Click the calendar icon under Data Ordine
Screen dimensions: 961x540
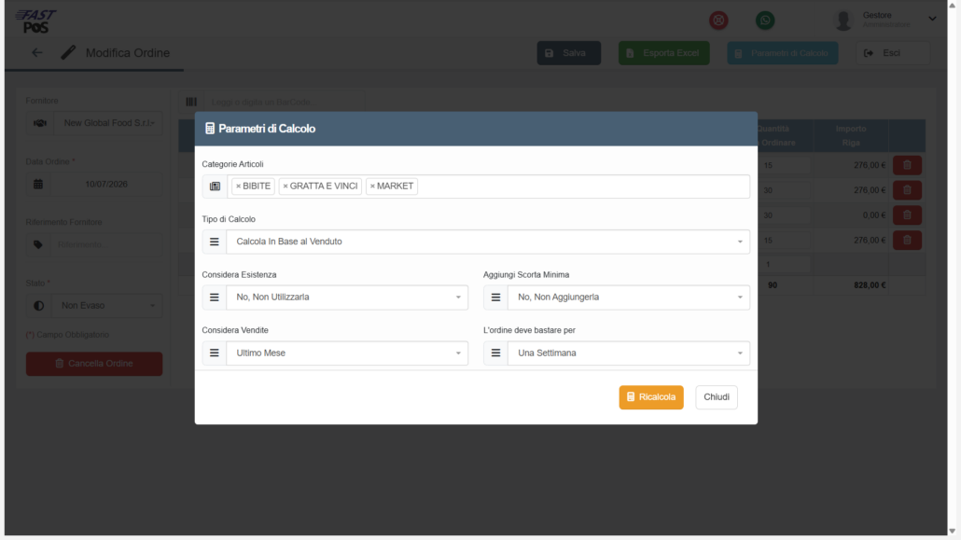coord(38,184)
